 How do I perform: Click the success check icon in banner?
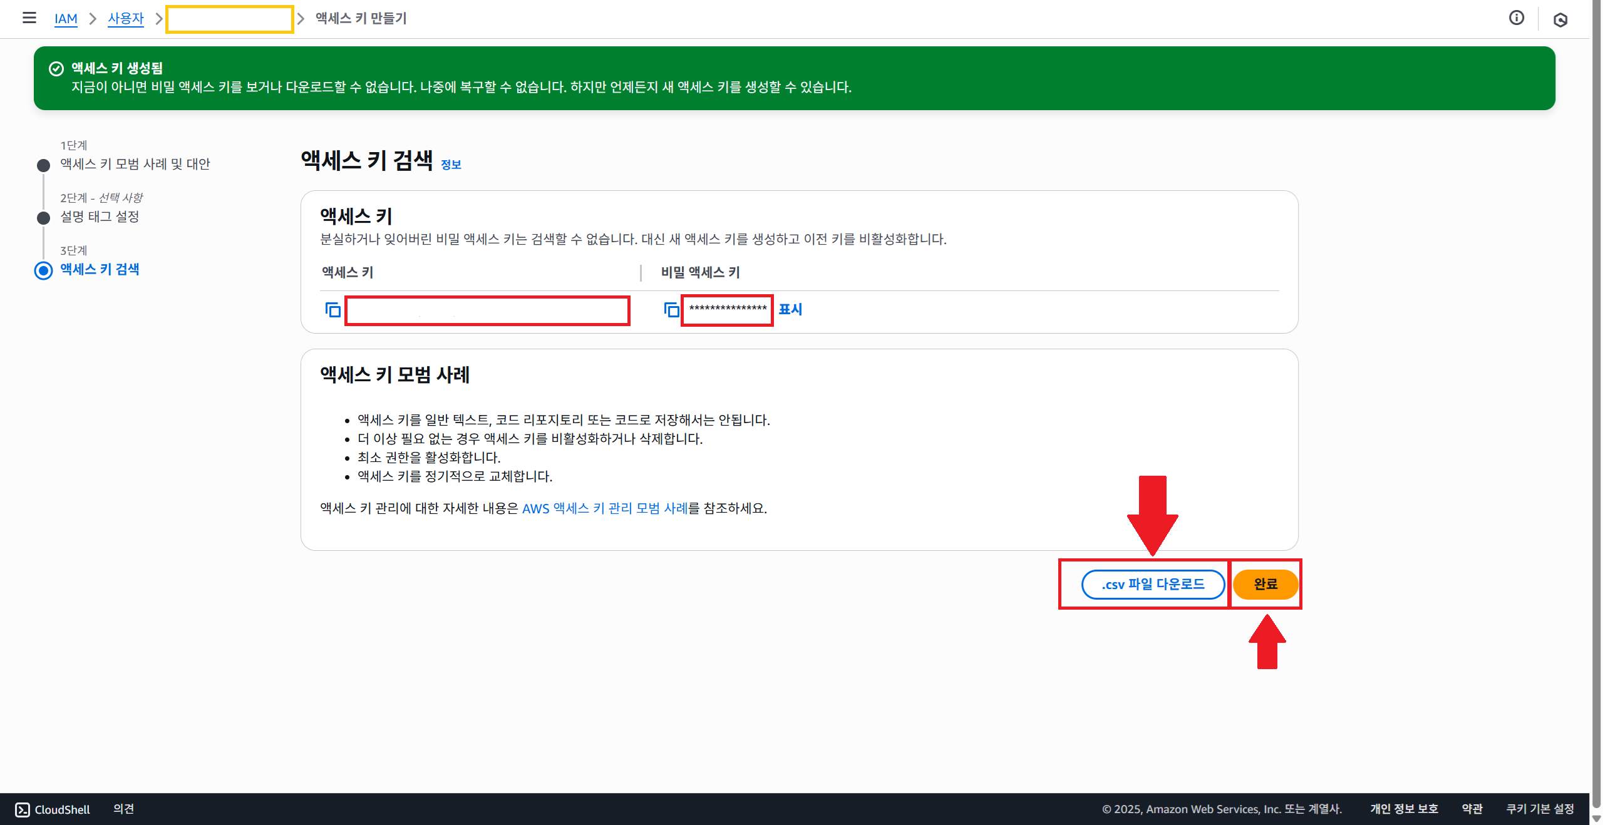56,69
